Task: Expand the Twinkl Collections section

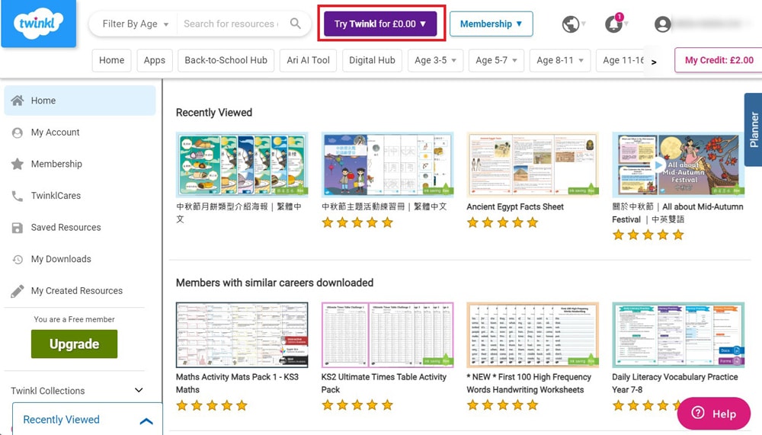Action: click(x=78, y=391)
